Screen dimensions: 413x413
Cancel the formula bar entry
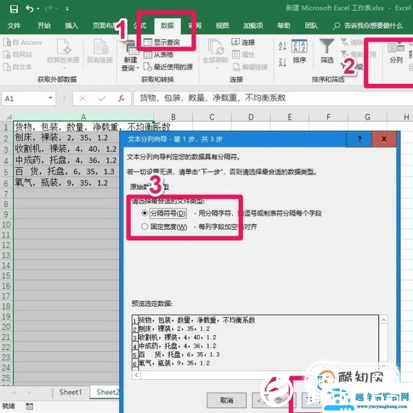click(x=82, y=99)
